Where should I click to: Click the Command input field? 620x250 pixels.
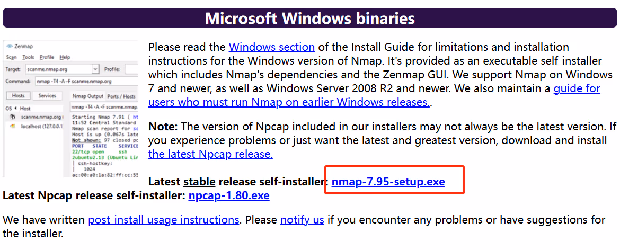click(x=86, y=82)
